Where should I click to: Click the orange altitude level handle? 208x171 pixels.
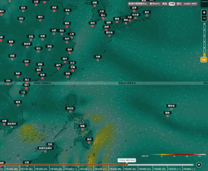click(x=205, y=55)
